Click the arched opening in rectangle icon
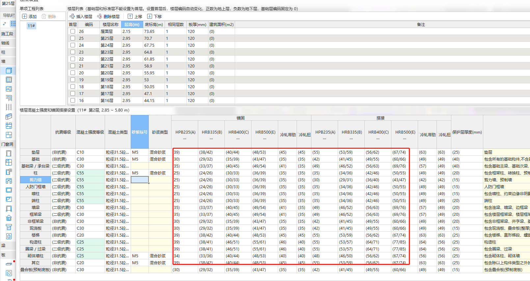 (9, 236)
